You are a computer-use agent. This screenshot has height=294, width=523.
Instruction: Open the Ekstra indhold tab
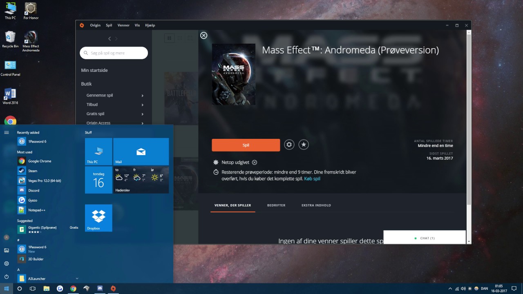click(x=316, y=205)
